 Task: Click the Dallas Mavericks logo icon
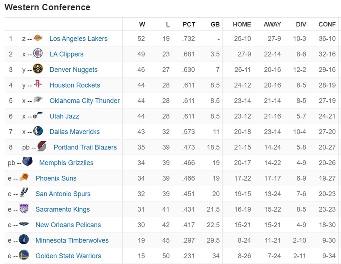[x=38, y=131]
